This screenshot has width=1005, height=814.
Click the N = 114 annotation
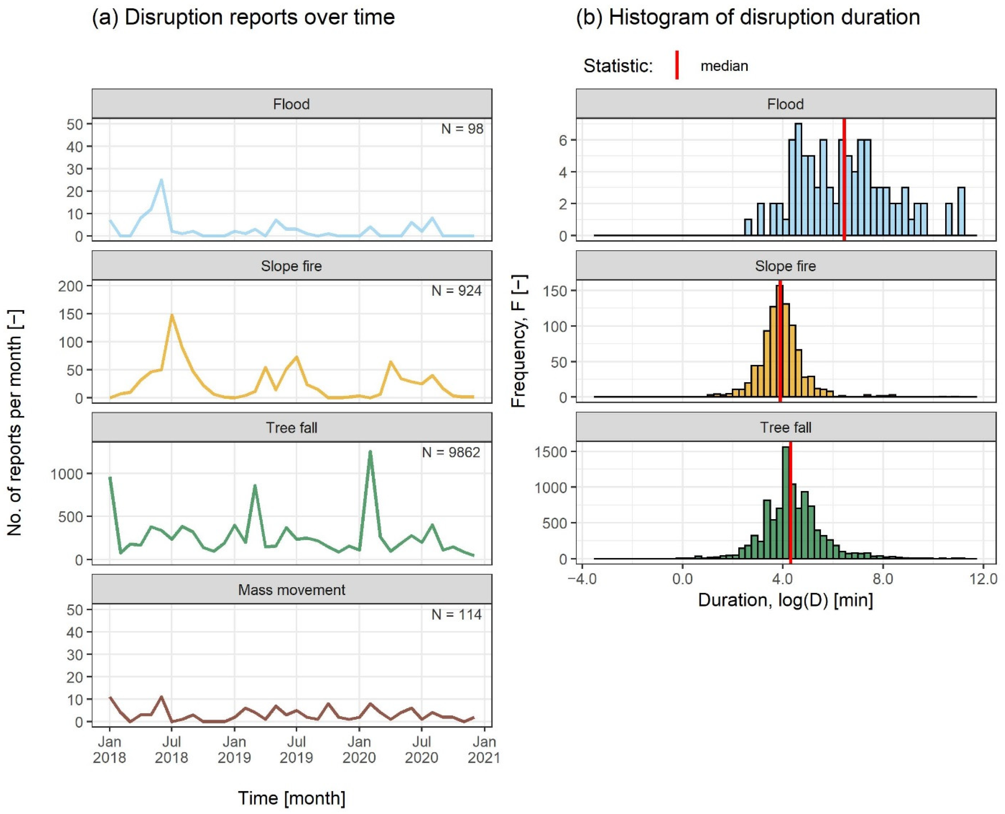456,614
